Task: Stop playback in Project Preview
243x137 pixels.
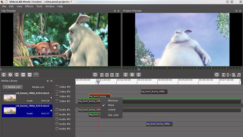Action: click(217, 75)
